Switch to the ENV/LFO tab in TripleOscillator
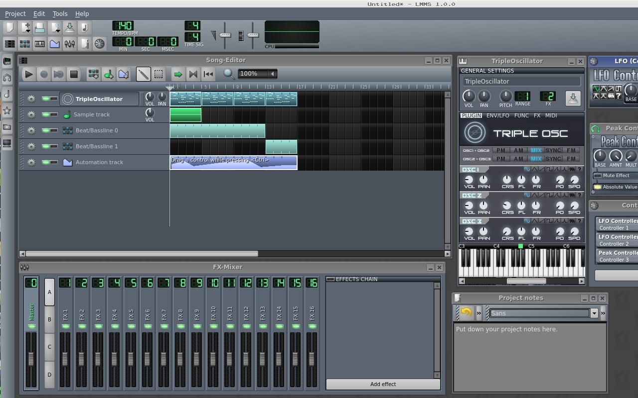 pyautogui.click(x=497, y=115)
